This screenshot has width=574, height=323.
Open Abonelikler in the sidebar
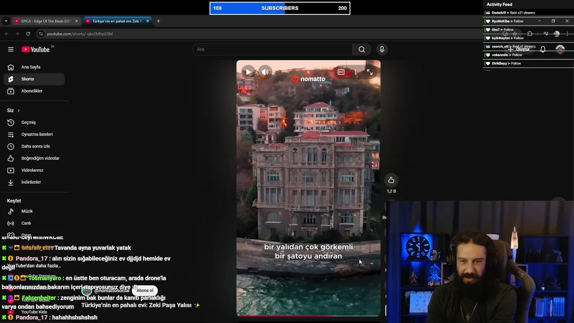click(34, 91)
